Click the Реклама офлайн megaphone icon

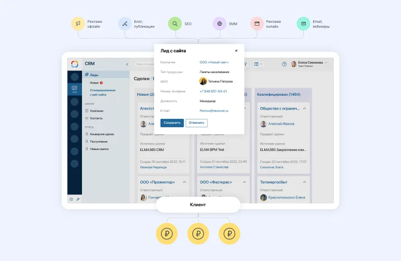coord(78,24)
